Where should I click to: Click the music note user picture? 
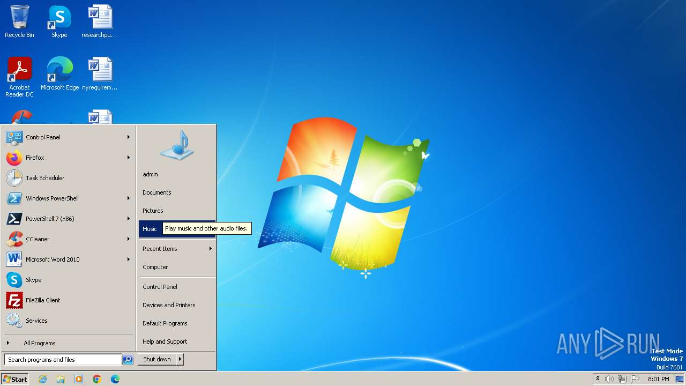(177, 145)
